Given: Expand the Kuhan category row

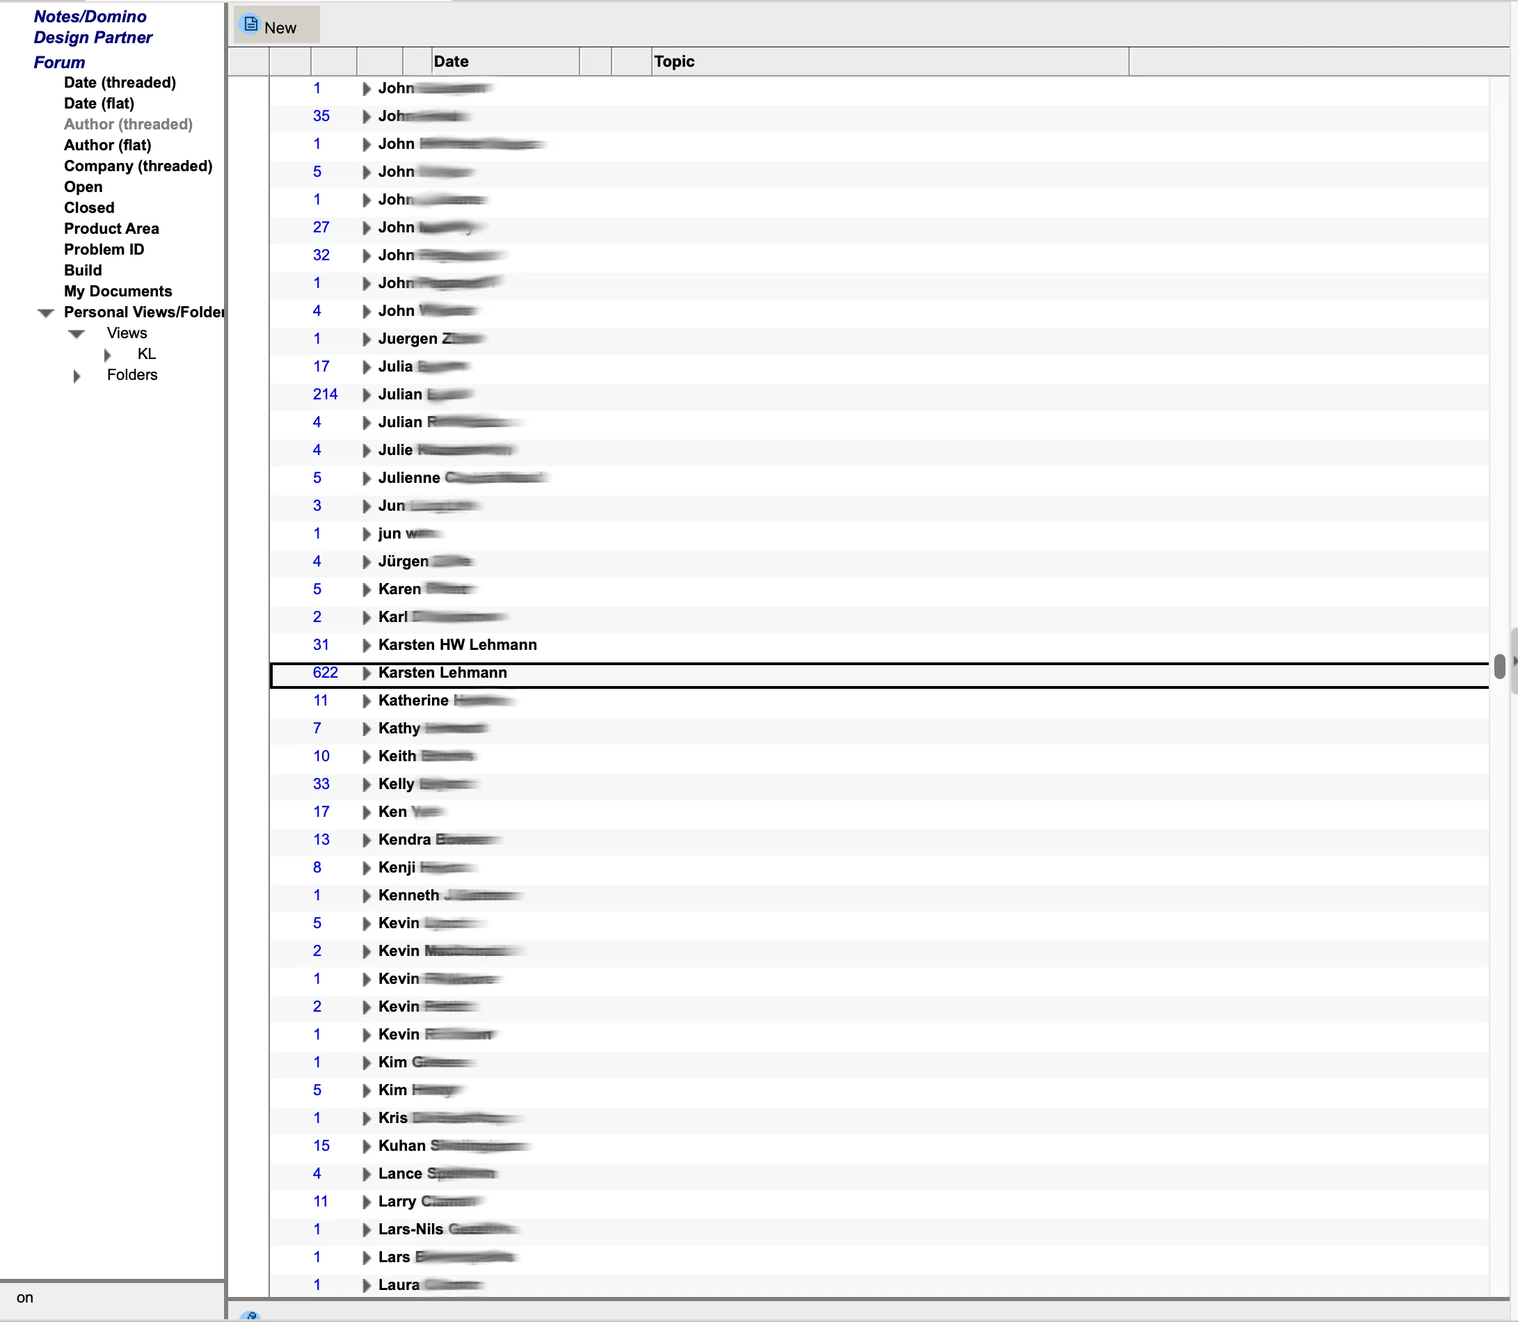Looking at the screenshot, I should [x=367, y=1146].
